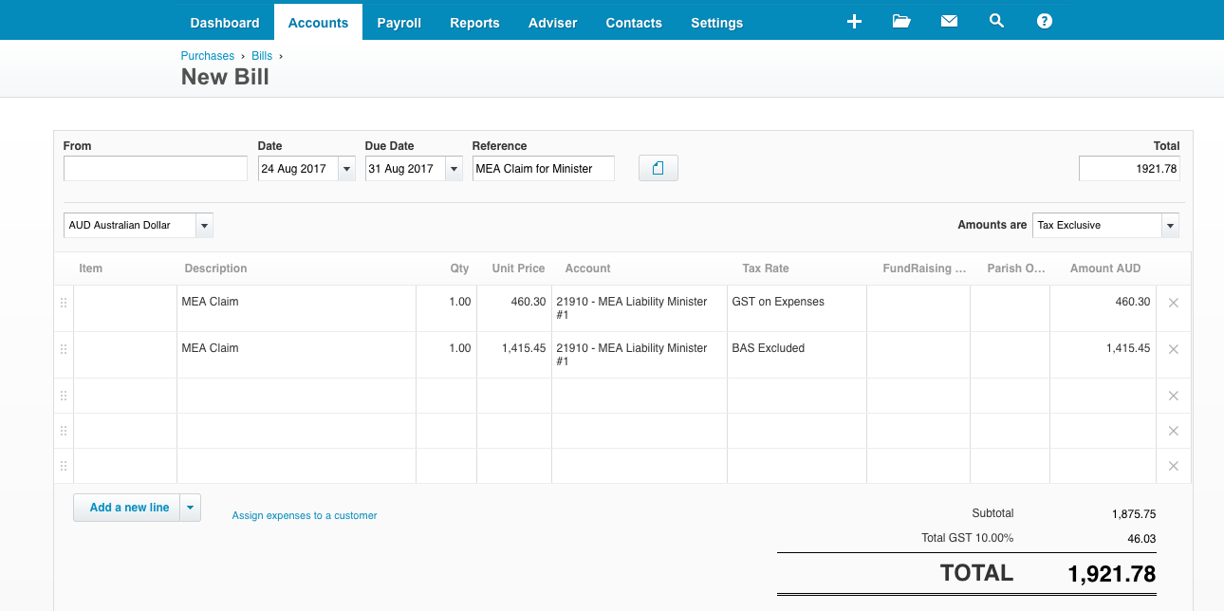1224x611 pixels.
Task: Open the Settings menu
Action: 717,23
